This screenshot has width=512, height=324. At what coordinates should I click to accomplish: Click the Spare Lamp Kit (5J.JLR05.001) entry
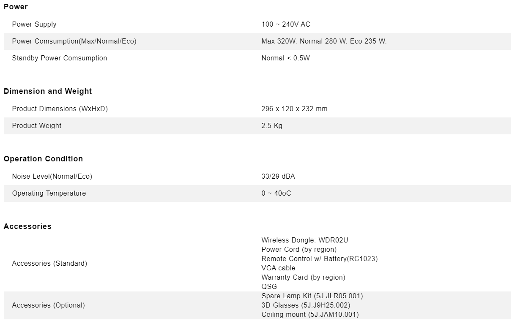tap(312, 296)
